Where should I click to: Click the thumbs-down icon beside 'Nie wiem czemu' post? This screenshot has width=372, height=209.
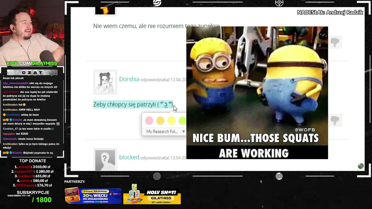coord(335,43)
